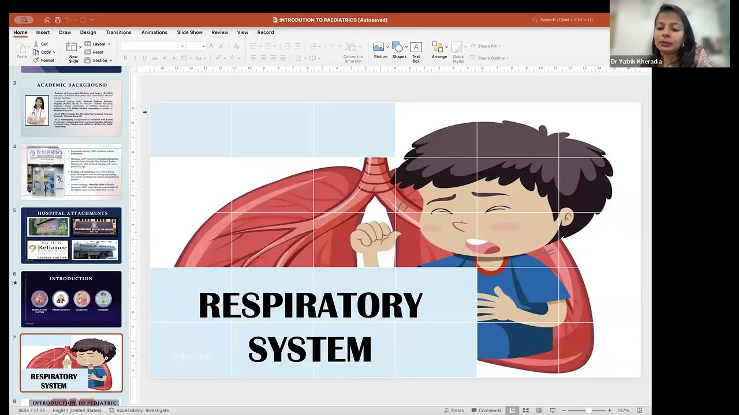This screenshot has height=415, width=739.
Task: Click the Clear Formatting icon
Action: [236, 46]
